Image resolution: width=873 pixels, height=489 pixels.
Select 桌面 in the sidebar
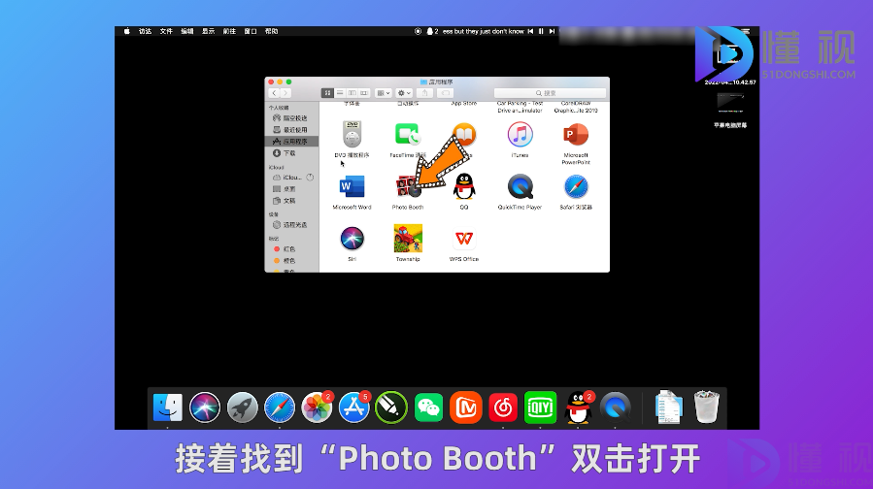click(x=290, y=189)
